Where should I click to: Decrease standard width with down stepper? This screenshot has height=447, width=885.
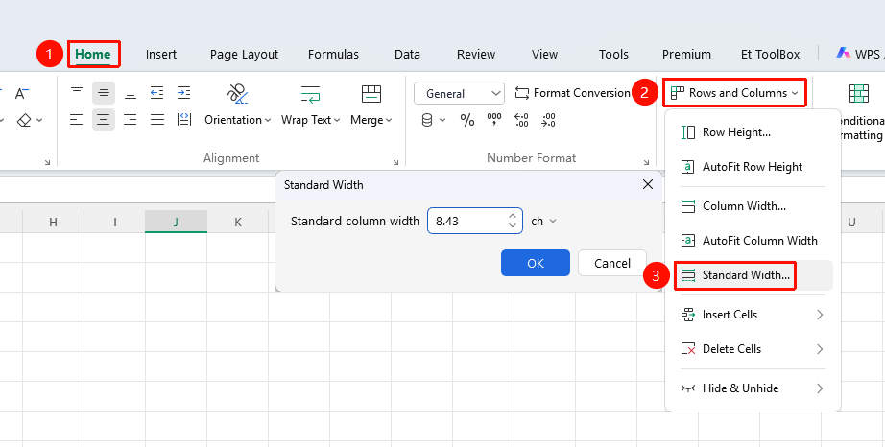(x=512, y=226)
